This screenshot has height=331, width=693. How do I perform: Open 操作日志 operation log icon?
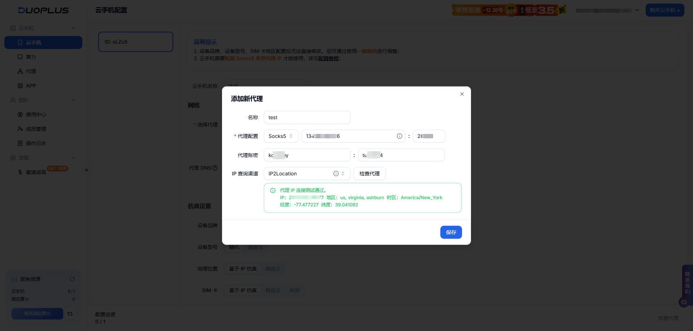point(21,143)
